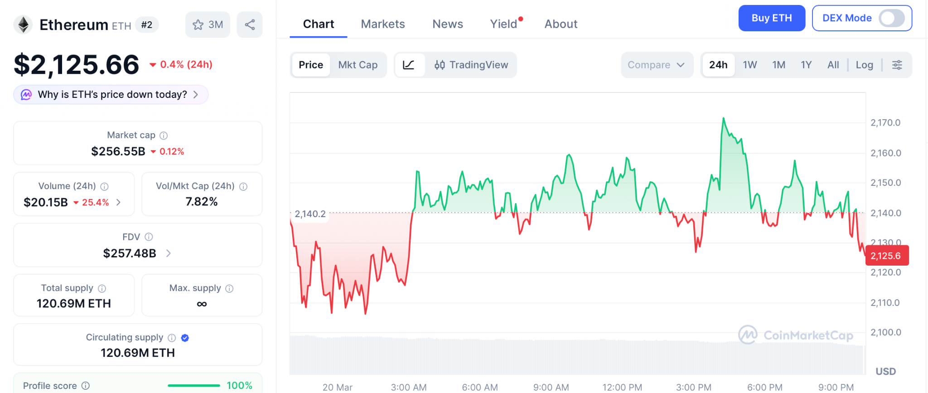
Task: Select the 1W time range
Action: tap(749, 65)
